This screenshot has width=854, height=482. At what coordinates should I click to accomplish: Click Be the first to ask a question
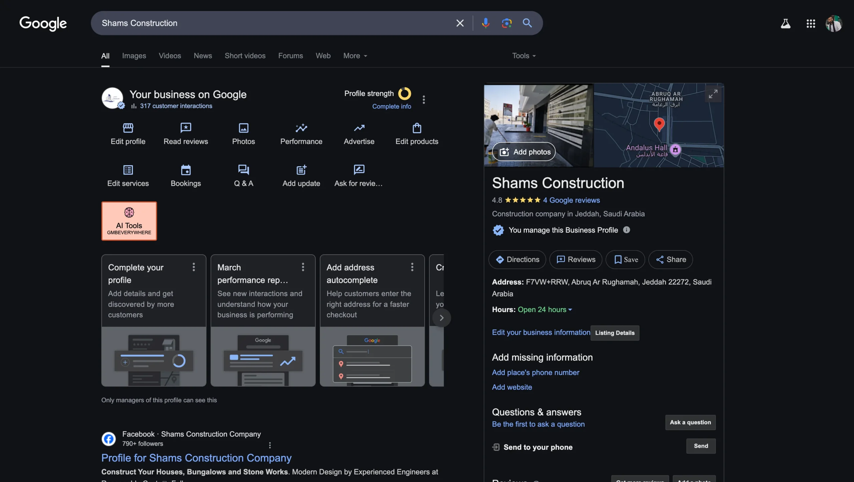coord(538,424)
